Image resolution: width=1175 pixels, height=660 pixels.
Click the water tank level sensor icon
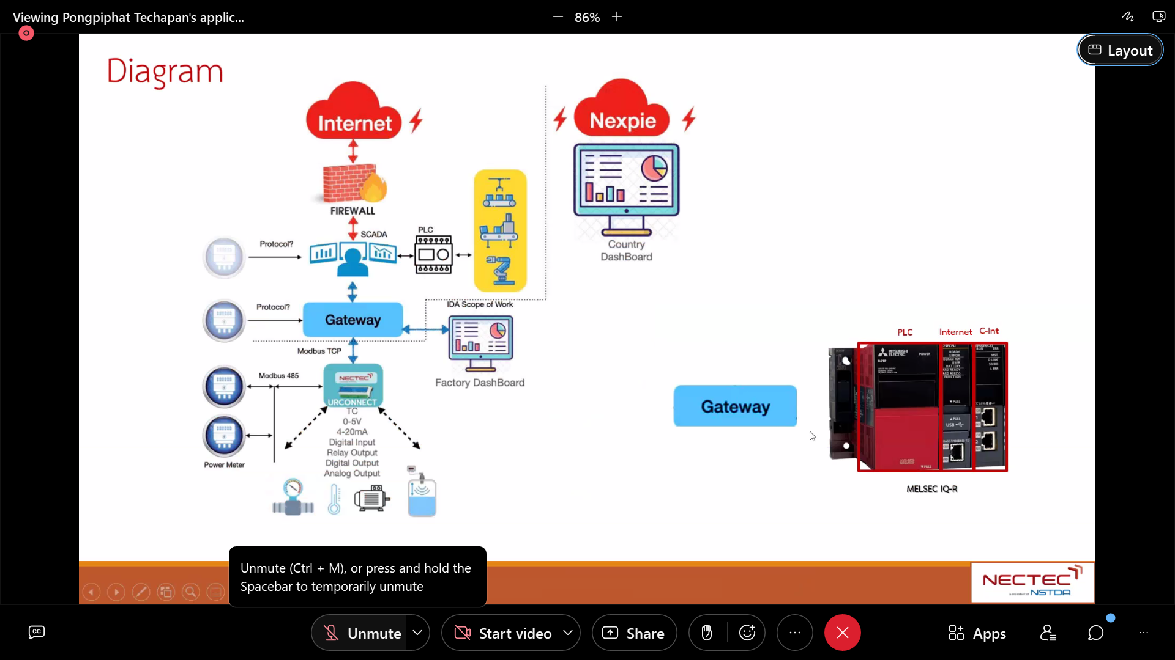click(422, 491)
